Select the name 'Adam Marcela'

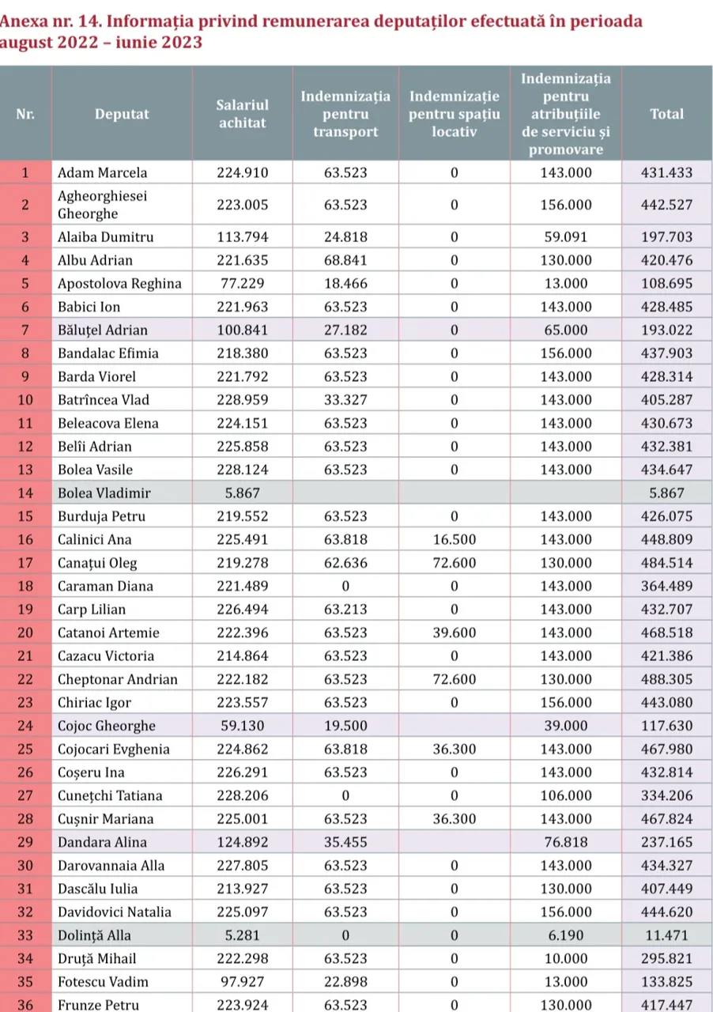[x=102, y=172]
